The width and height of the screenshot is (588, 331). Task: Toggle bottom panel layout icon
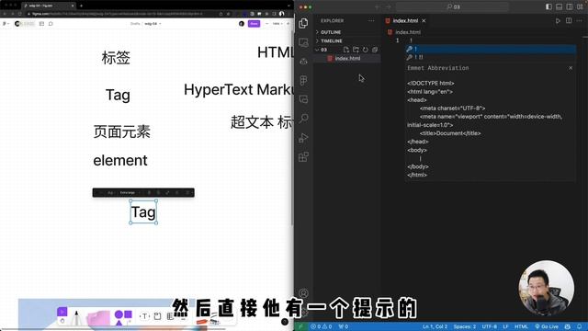click(x=560, y=6)
